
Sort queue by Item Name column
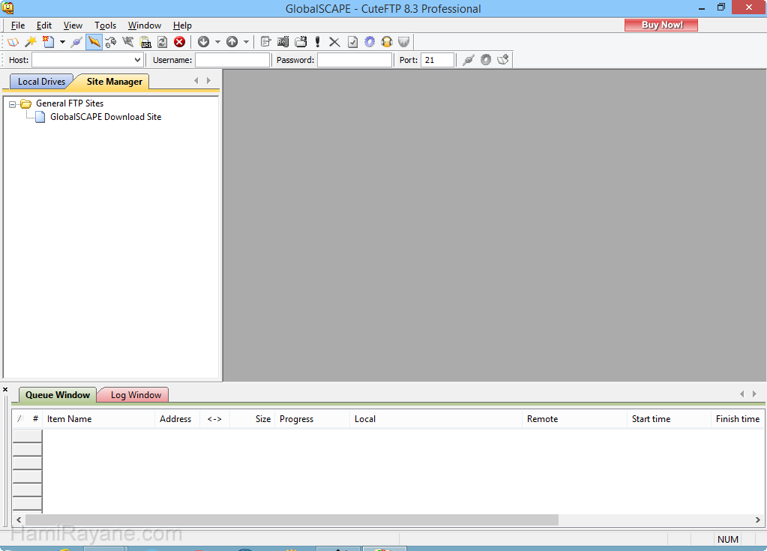(x=99, y=419)
